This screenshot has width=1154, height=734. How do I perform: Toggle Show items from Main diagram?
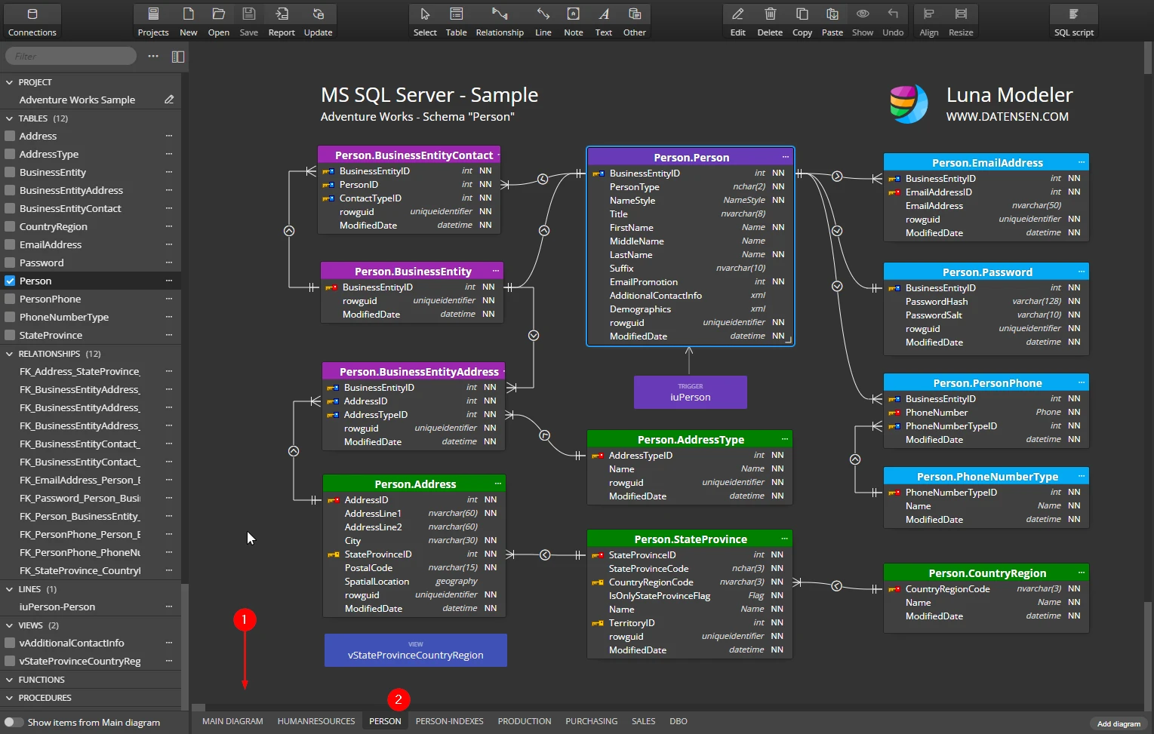point(14,723)
